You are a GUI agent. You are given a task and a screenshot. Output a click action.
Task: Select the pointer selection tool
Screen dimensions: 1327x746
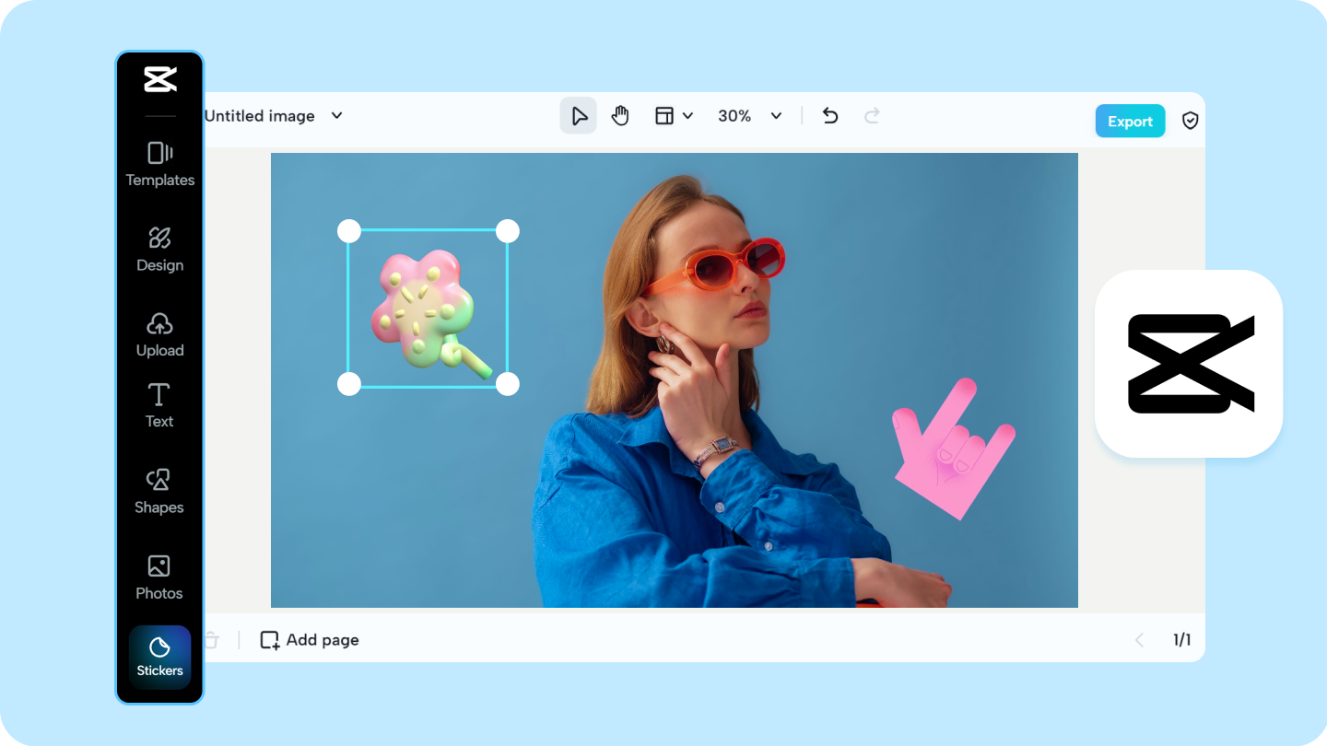pos(579,116)
